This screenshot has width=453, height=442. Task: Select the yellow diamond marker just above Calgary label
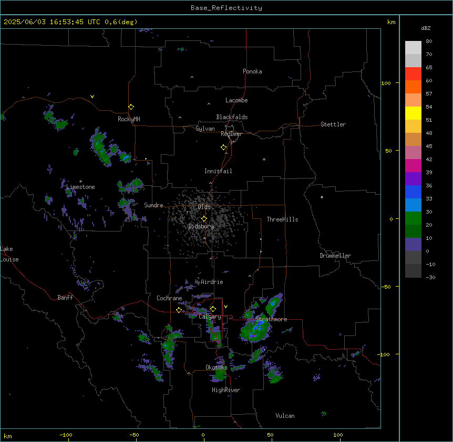[x=213, y=309]
